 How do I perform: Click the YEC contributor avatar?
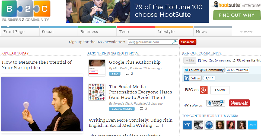(187, 125)
